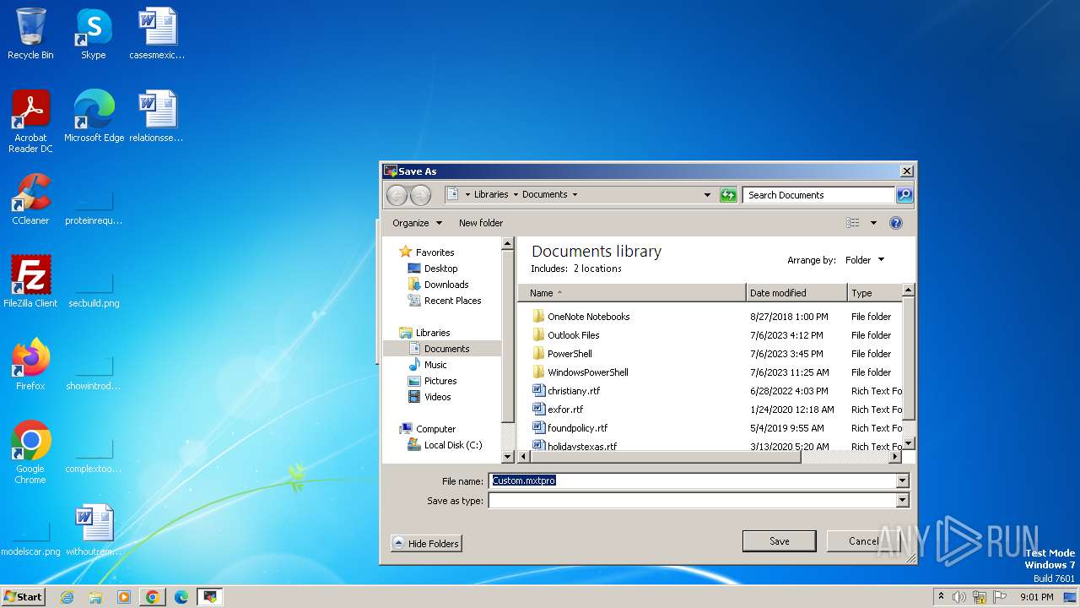
Task: Click the 2 locations link
Action: (x=597, y=269)
